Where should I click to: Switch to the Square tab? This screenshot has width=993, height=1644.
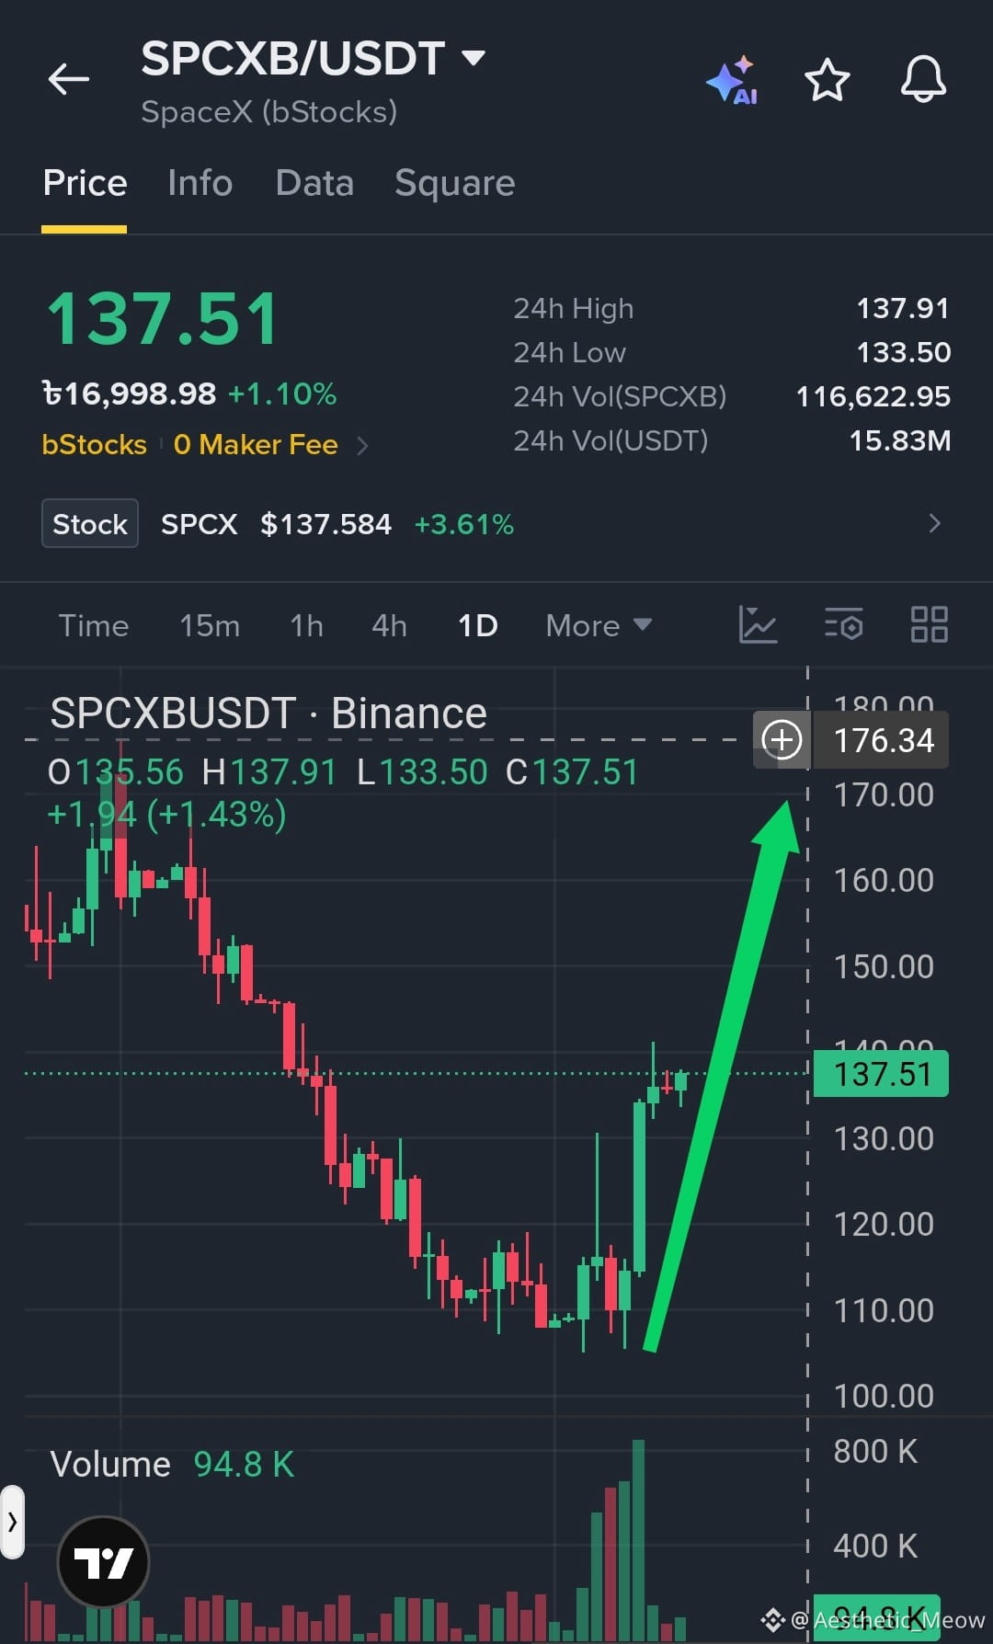[455, 183]
